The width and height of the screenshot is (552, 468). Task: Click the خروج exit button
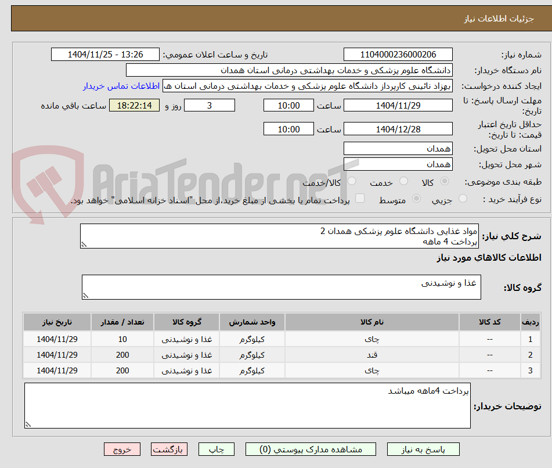coord(122,449)
